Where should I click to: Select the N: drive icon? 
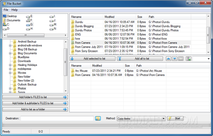[51, 29]
